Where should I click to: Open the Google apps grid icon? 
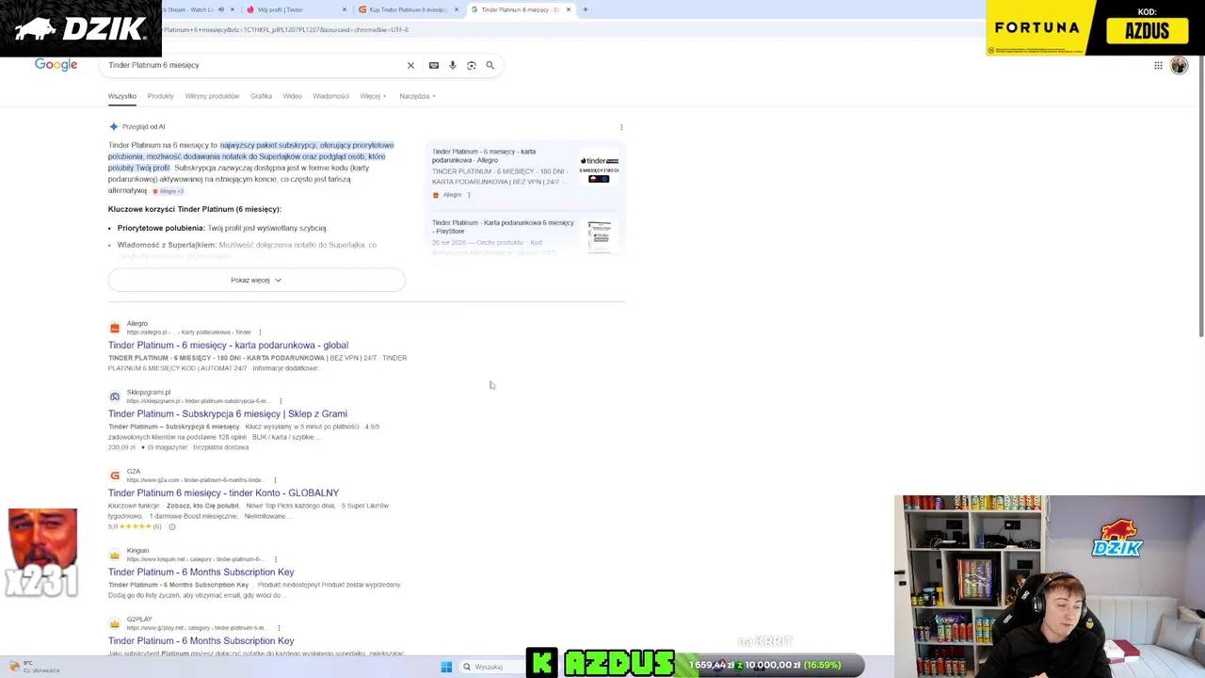click(x=1158, y=65)
